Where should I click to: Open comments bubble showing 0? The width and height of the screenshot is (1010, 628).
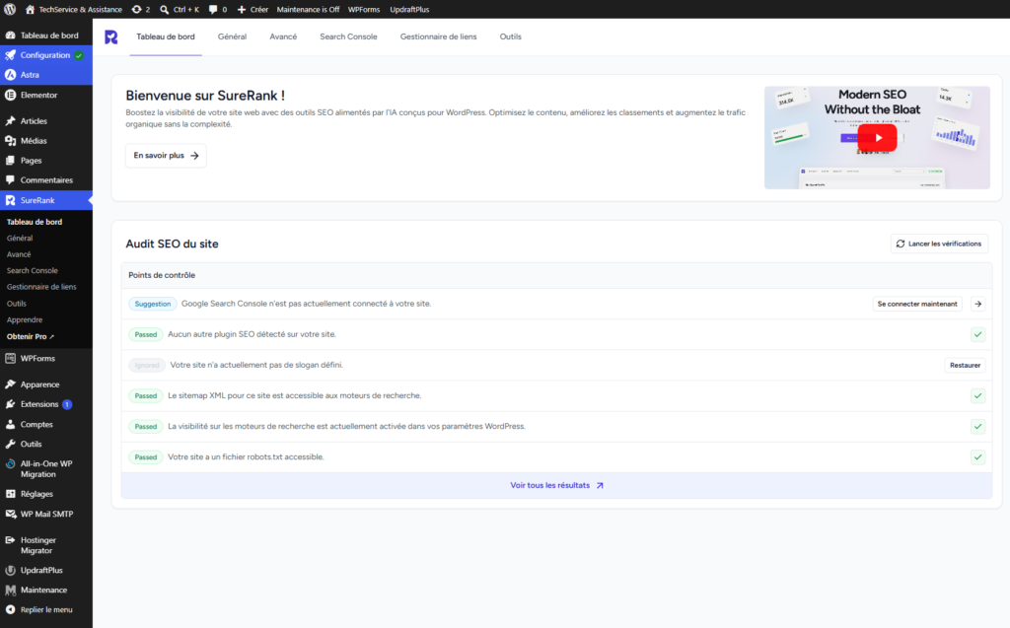pos(218,9)
